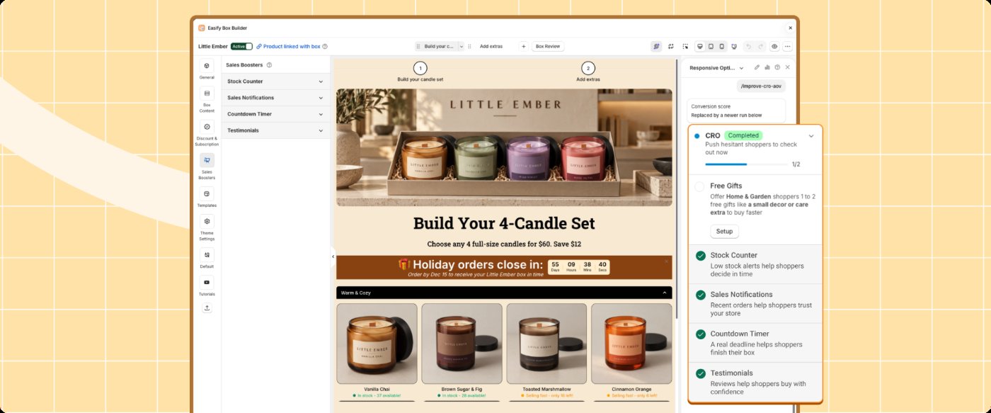Toggle the Active switch for Little Ember
This screenshot has width=991, height=413.
tap(241, 46)
